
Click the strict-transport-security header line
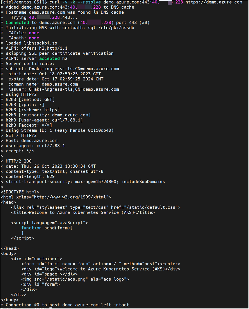pyautogui.click(x=85, y=182)
